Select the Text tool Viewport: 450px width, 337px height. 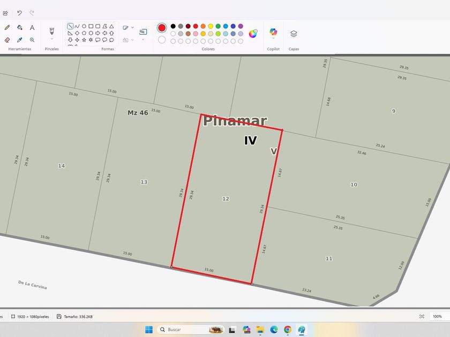pos(32,27)
